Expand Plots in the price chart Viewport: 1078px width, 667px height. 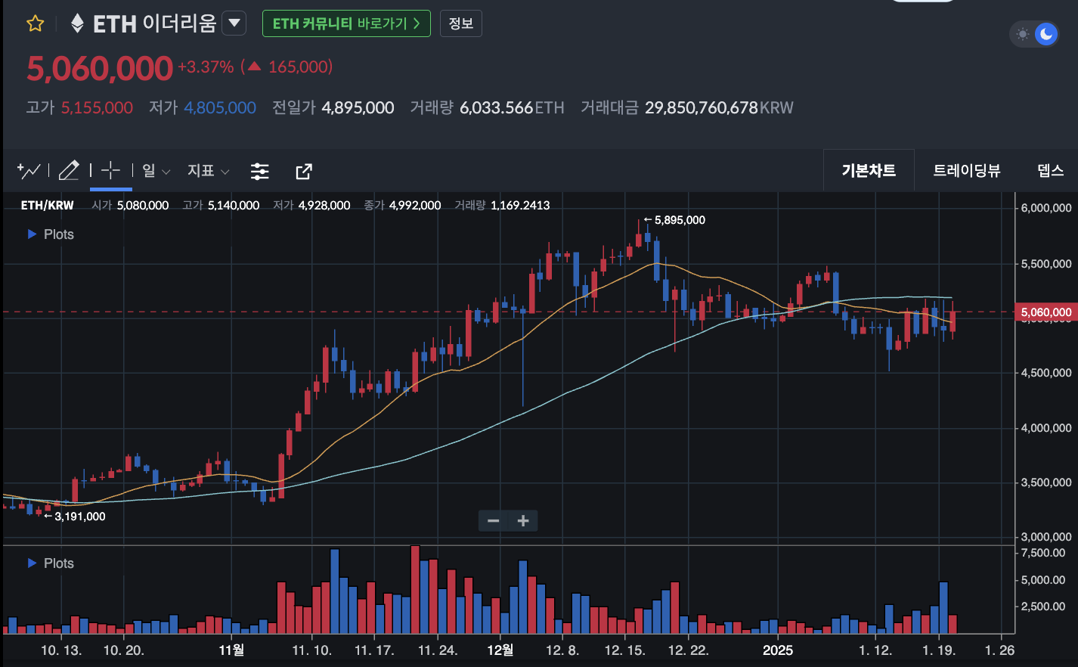(x=51, y=234)
